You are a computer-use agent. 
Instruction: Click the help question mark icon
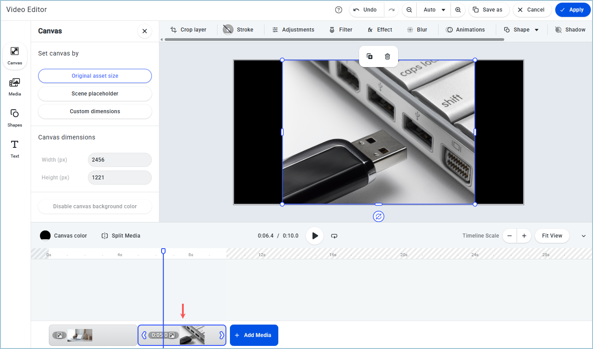[x=339, y=10]
